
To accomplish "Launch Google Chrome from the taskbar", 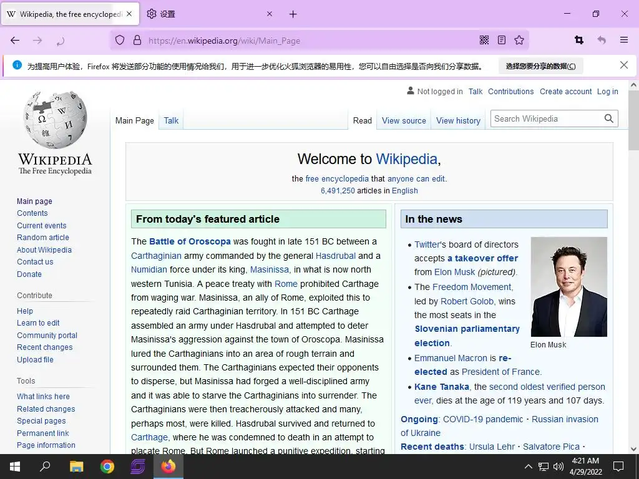I will click(x=107, y=467).
